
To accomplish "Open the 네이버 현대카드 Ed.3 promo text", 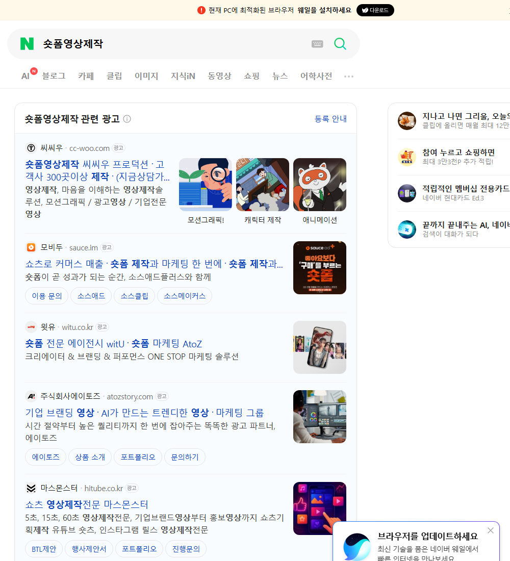I will point(453,198).
